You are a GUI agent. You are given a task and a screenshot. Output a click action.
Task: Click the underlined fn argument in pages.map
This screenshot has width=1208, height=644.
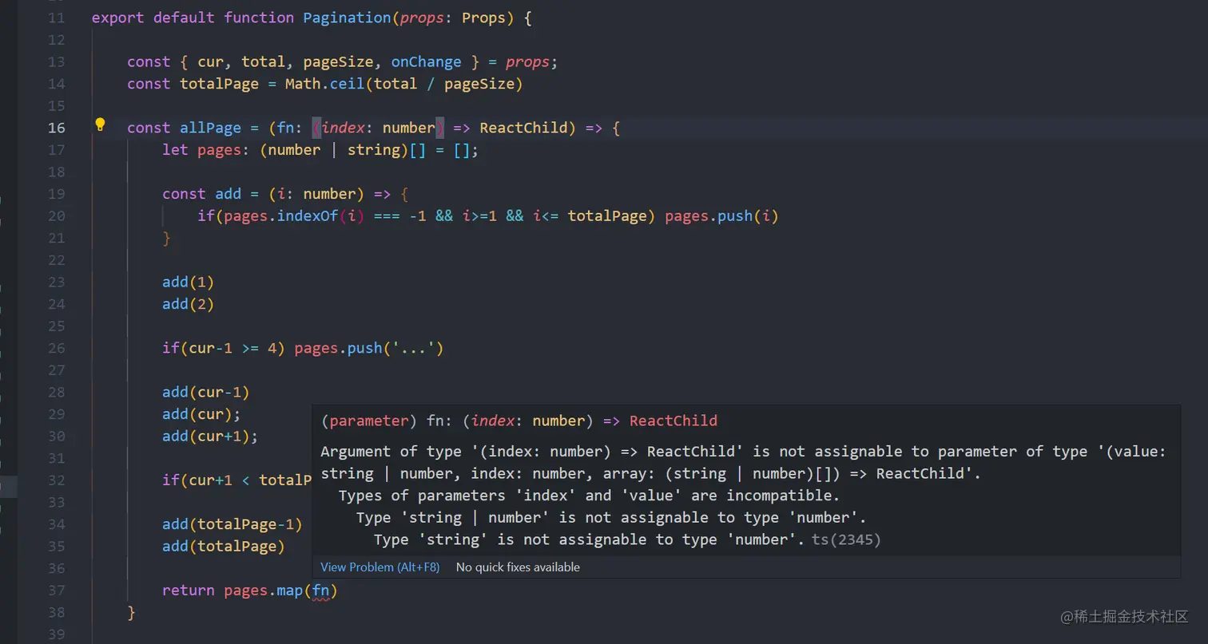[x=320, y=591]
